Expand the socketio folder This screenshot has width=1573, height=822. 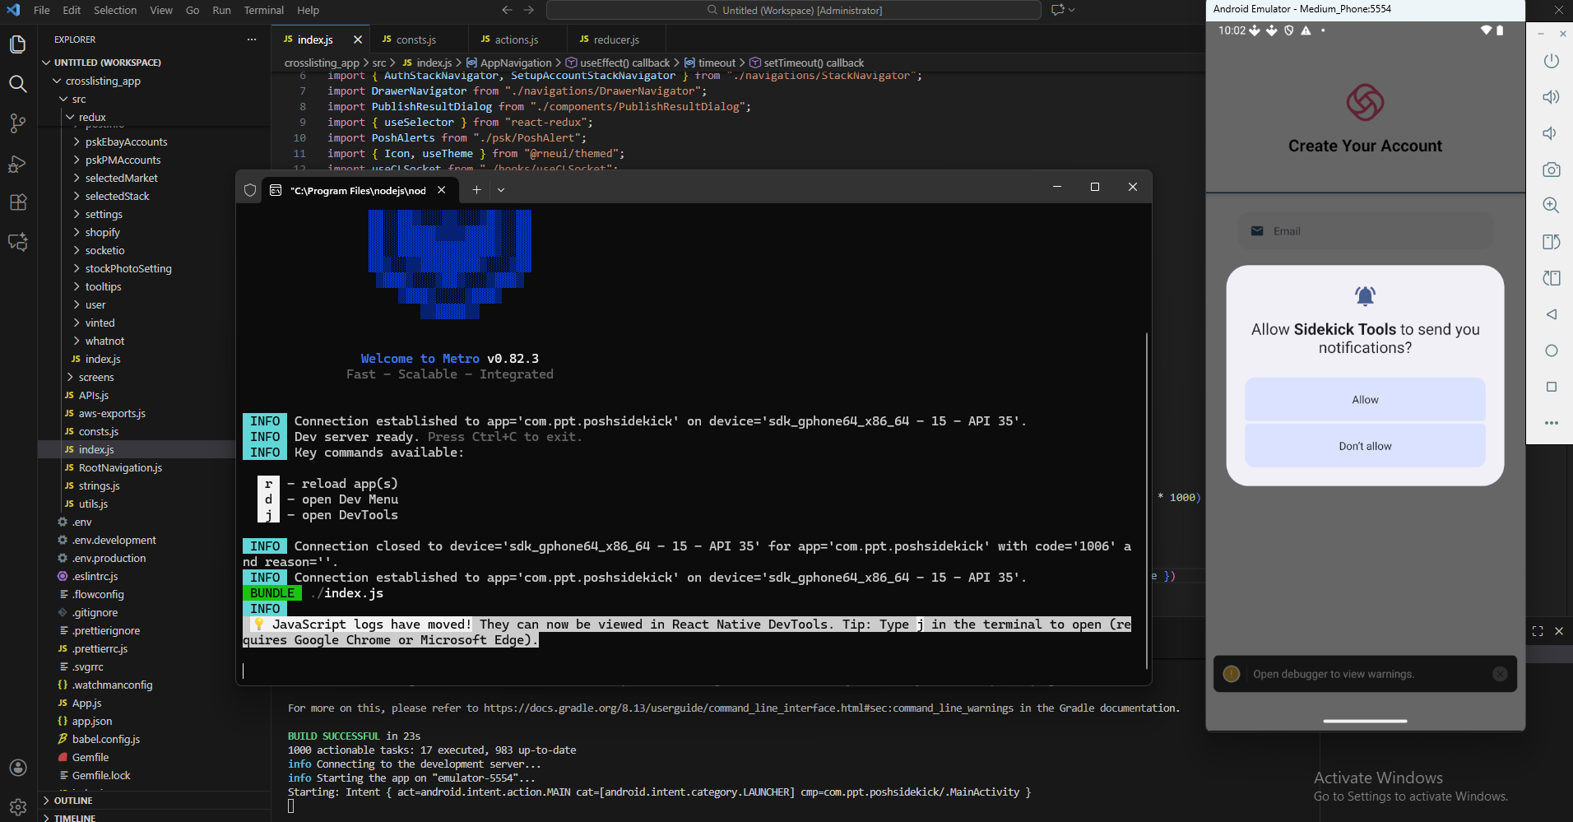[x=104, y=250]
